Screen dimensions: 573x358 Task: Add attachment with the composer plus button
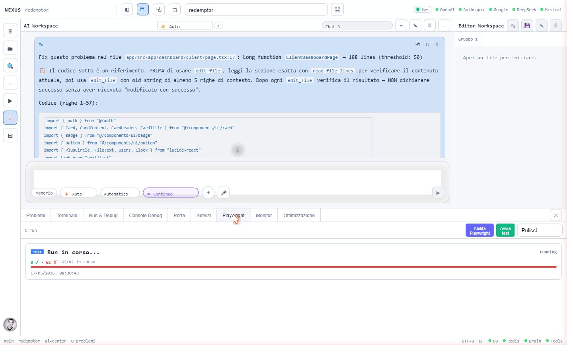click(x=208, y=193)
